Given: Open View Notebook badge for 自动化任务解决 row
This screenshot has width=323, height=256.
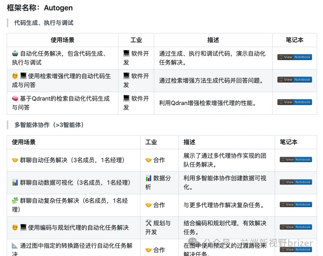Looking at the screenshot, I should point(295,57).
